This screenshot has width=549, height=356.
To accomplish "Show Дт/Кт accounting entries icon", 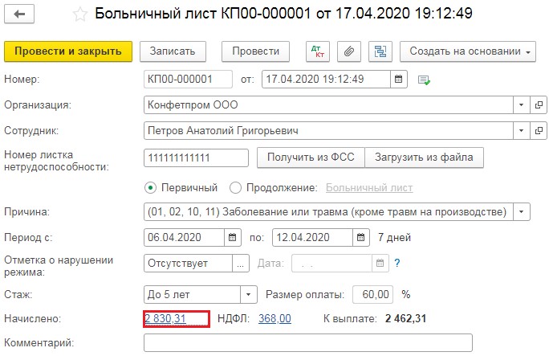I will coord(319,51).
